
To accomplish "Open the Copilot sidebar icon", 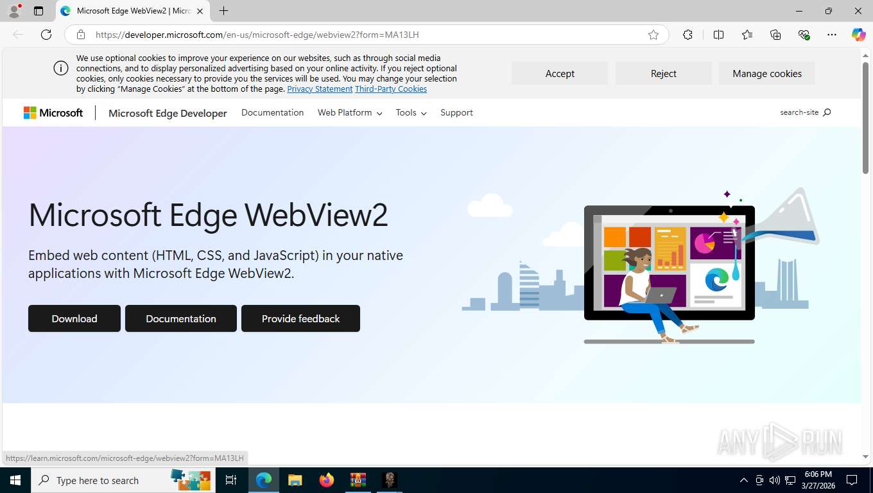I will (858, 35).
